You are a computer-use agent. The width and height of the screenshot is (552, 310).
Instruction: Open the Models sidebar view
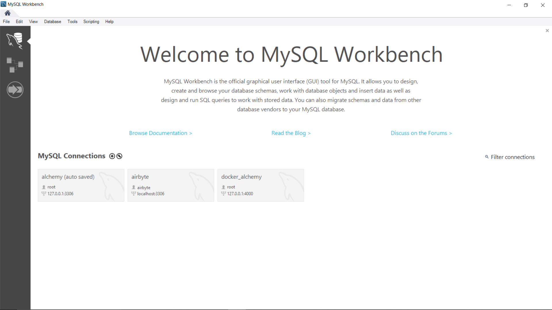pos(15,65)
